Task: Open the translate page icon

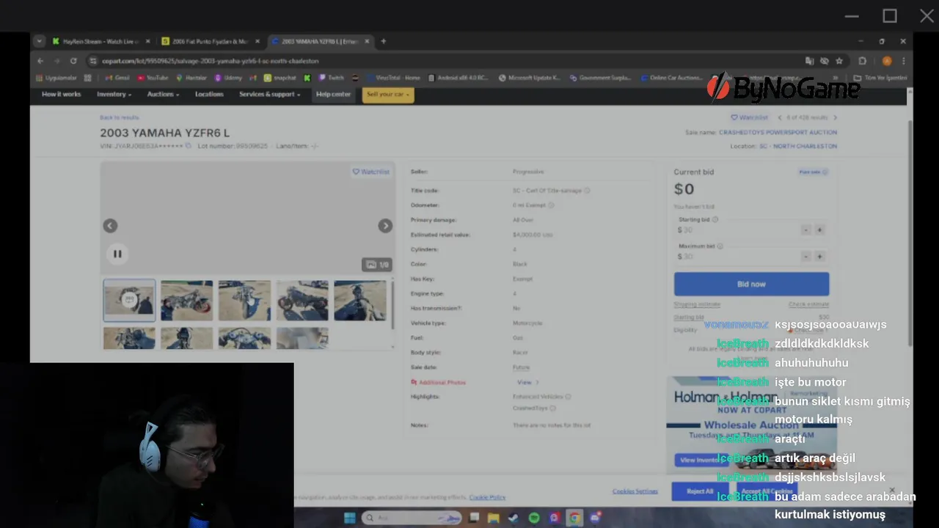Action: [809, 61]
